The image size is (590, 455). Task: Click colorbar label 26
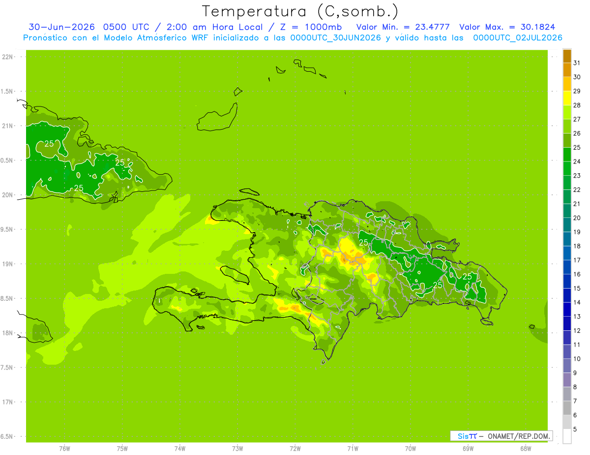coord(577,133)
